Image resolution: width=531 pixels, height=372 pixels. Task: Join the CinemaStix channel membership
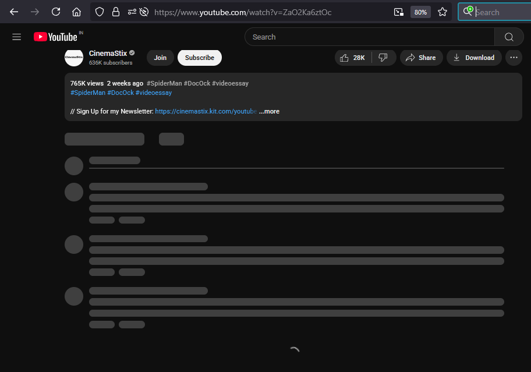pos(160,58)
